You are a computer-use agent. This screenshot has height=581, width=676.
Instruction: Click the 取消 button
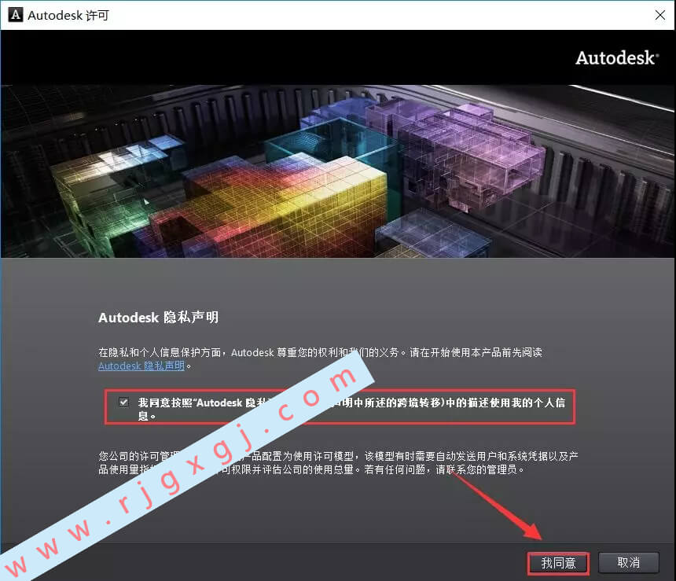[x=629, y=562]
